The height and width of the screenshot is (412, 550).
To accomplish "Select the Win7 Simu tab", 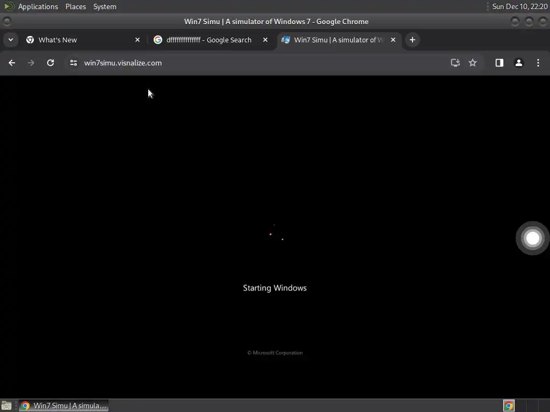I will [x=339, y=40].
